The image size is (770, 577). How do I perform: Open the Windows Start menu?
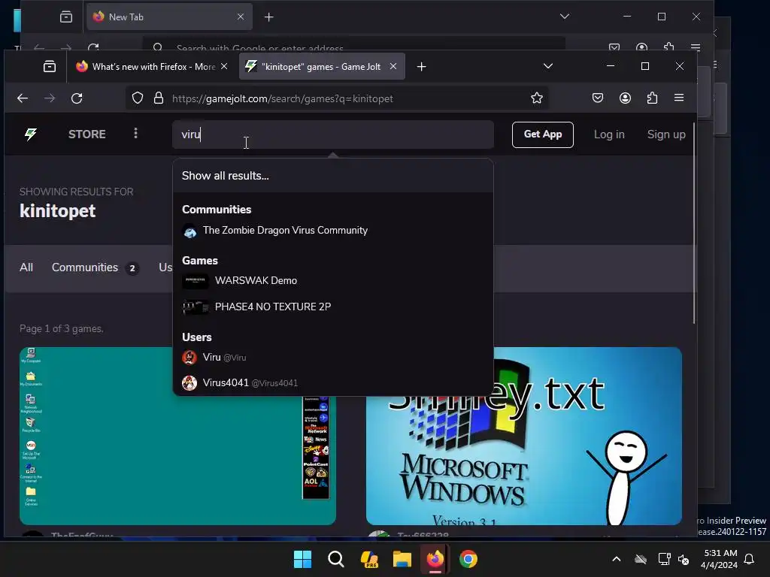pyautogui.click(x=302, y=559)
